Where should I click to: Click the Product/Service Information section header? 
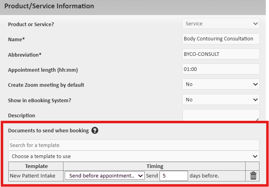49,6
